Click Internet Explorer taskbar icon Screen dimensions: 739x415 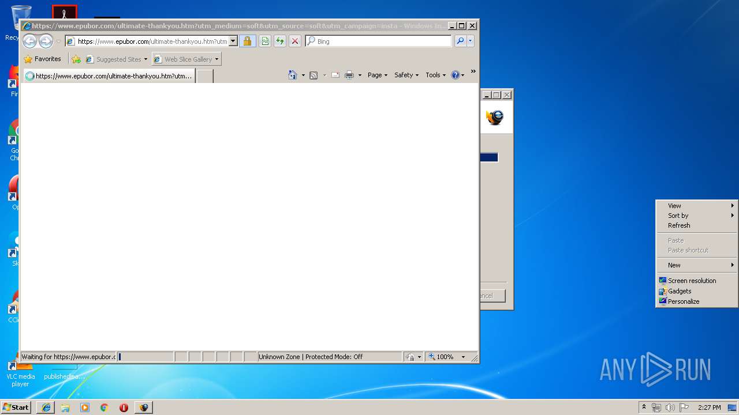(46, 408)
